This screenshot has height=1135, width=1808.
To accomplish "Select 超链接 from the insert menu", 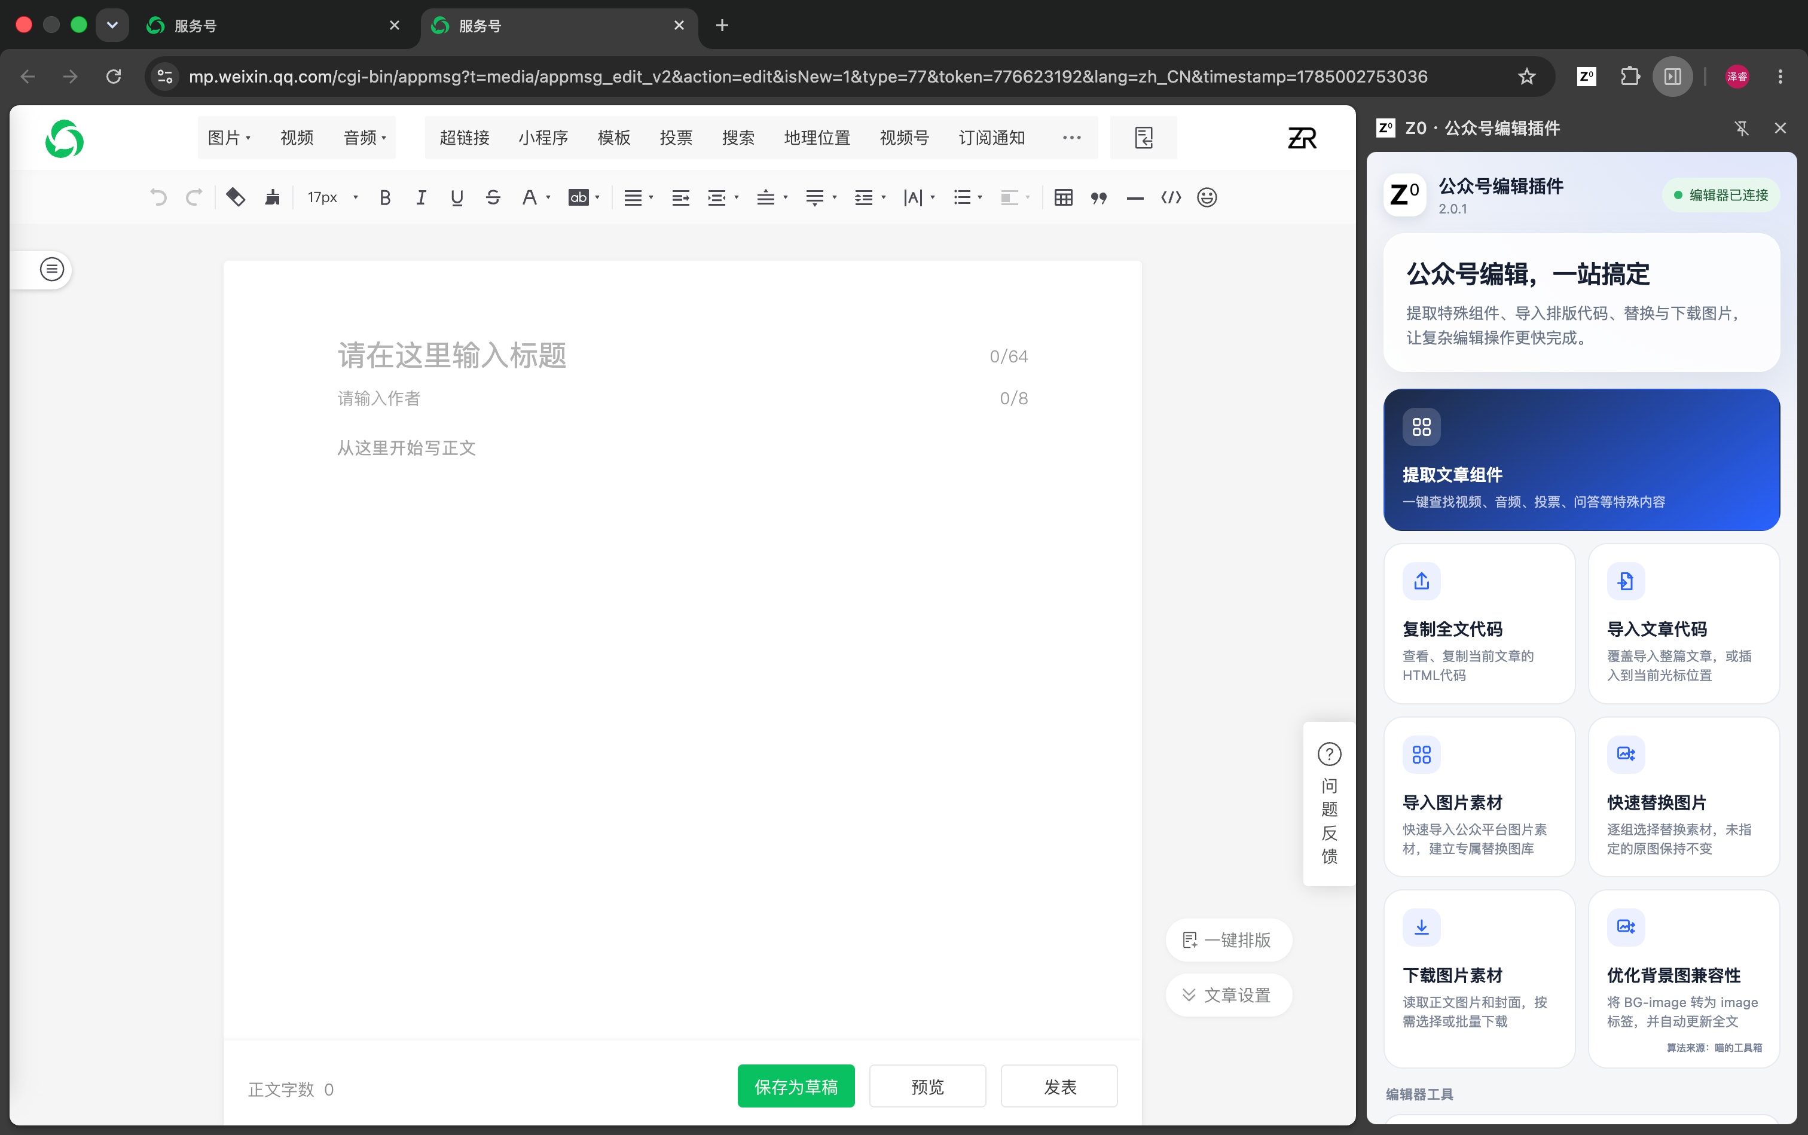I will (x=464, y=138).
